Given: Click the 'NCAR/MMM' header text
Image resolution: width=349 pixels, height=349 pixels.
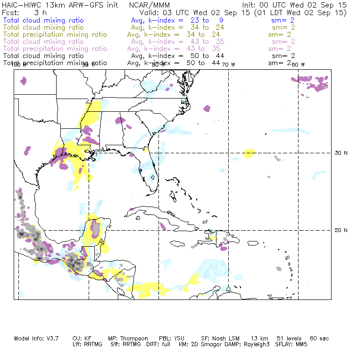Looking at the screenshot, I should pos(150,5).
